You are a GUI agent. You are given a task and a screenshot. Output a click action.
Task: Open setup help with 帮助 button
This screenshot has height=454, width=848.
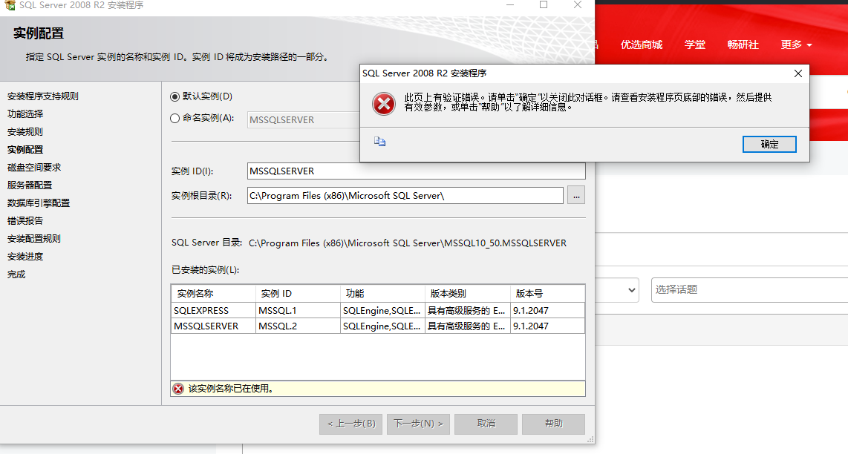coord(553,424)
